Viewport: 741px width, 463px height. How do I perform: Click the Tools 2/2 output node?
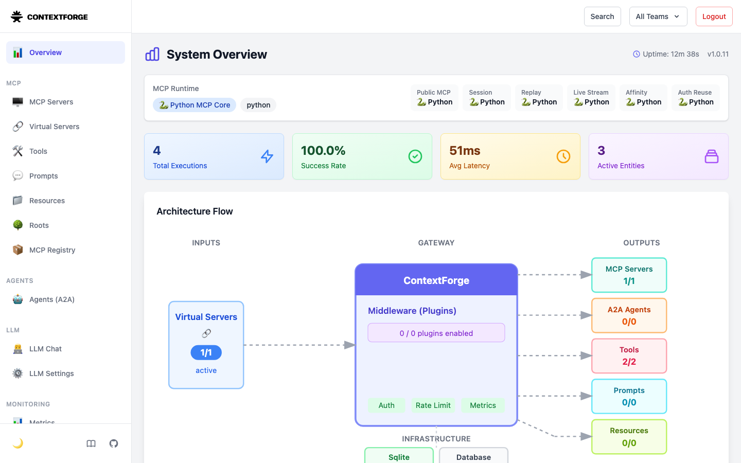tap(629, 356)
